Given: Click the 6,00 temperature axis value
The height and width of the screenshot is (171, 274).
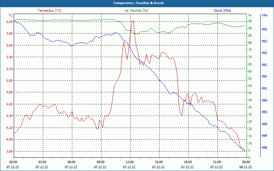Looking at the screenshot, I should (x=10, y=22).
